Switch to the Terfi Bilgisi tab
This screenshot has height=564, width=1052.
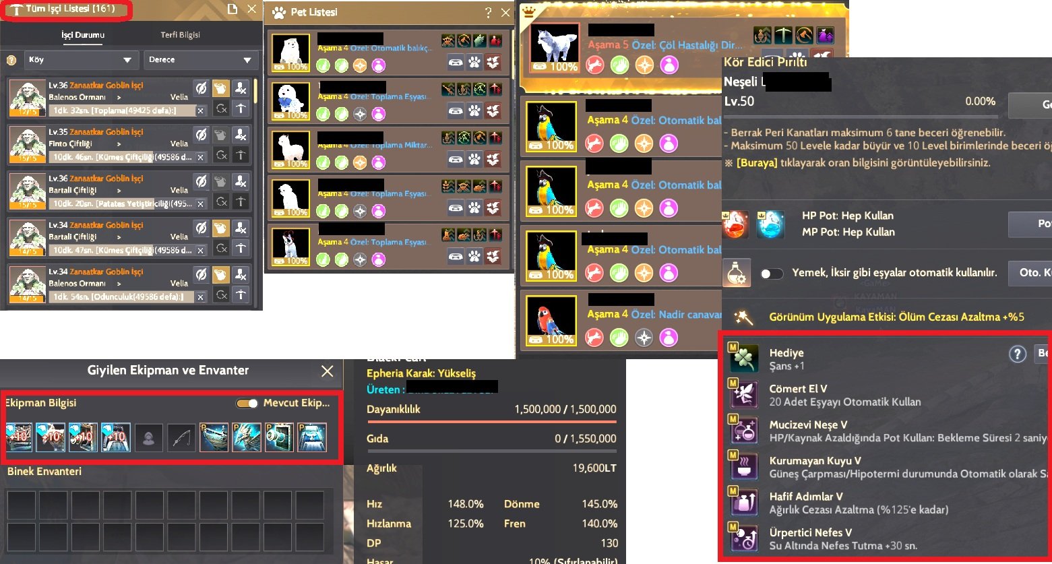pos(181,35)
